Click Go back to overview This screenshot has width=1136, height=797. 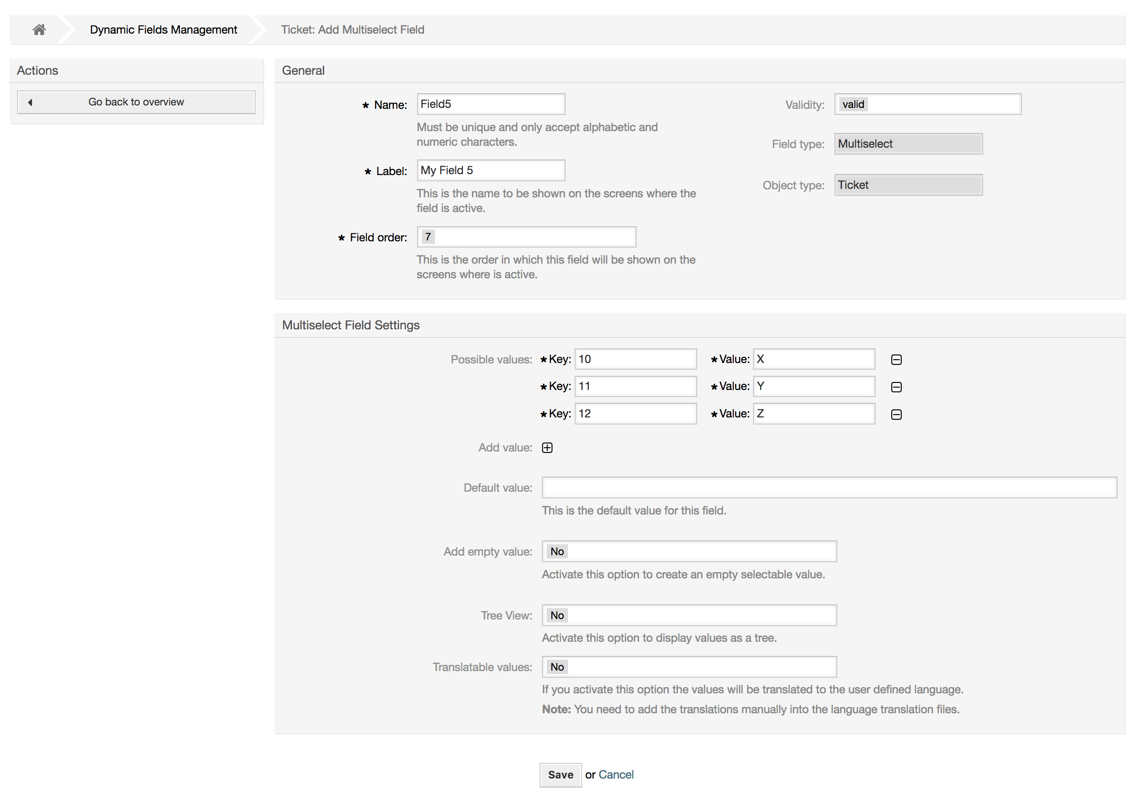pyautogui.click(x=135, y=102)
